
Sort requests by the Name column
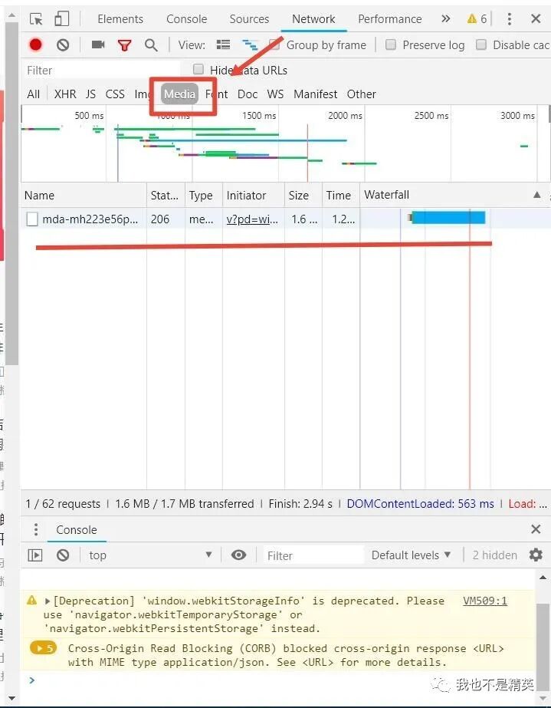(x=84, y=195)
